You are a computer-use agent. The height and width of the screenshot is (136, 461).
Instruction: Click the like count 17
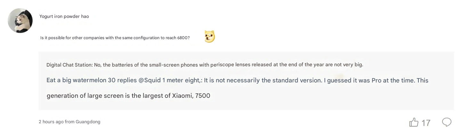[x=426, y=123]
